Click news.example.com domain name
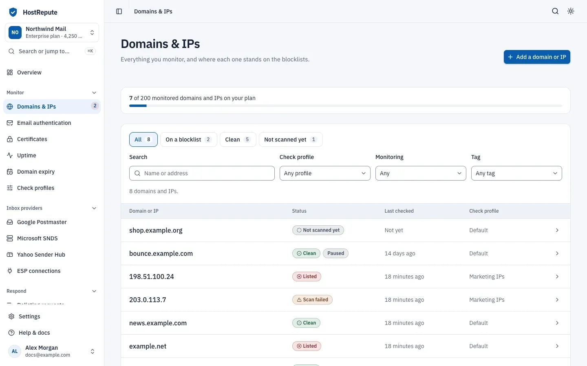Image resolution: width=587 pixels, height=366 pixels. point(158,323)
